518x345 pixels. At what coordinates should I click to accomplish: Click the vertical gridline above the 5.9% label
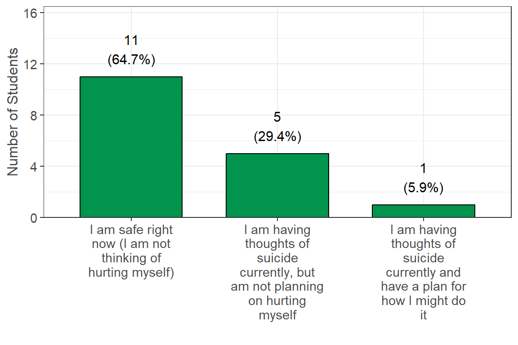pyautogui.click(x=423, y=90)
